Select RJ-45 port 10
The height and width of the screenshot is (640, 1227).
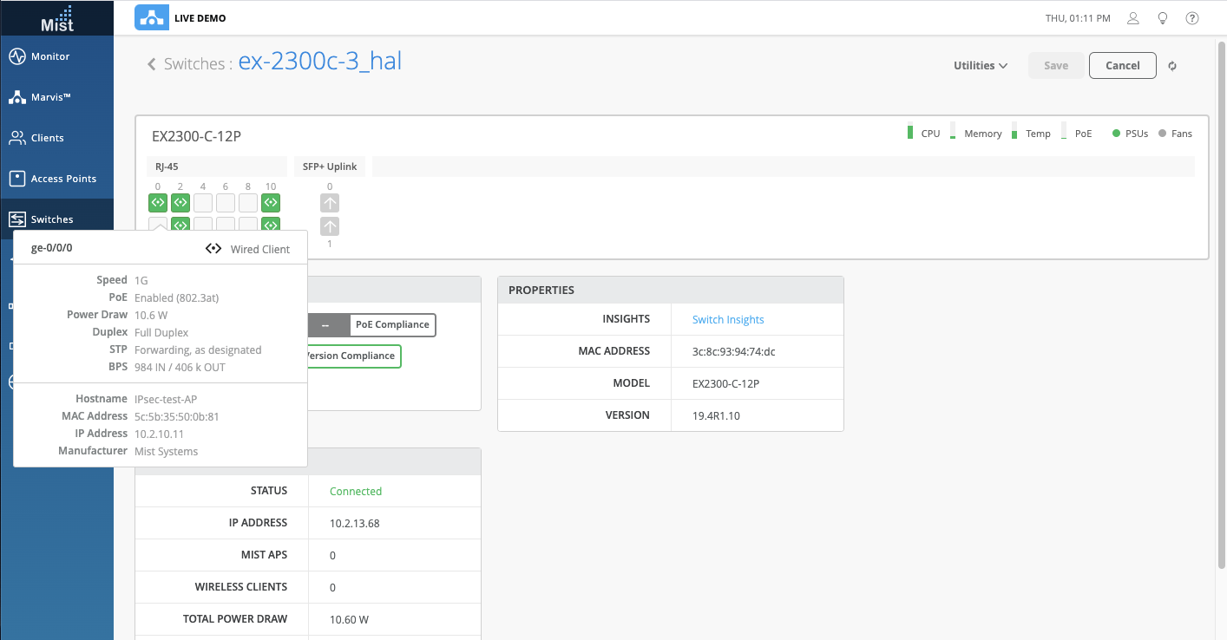tap(271, 203)
